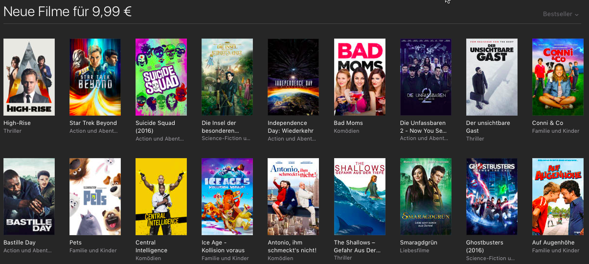589x264 pixels.
Task: Select the Antonio, ihm schmeckt's nicht poster
Action: point(293,197)
